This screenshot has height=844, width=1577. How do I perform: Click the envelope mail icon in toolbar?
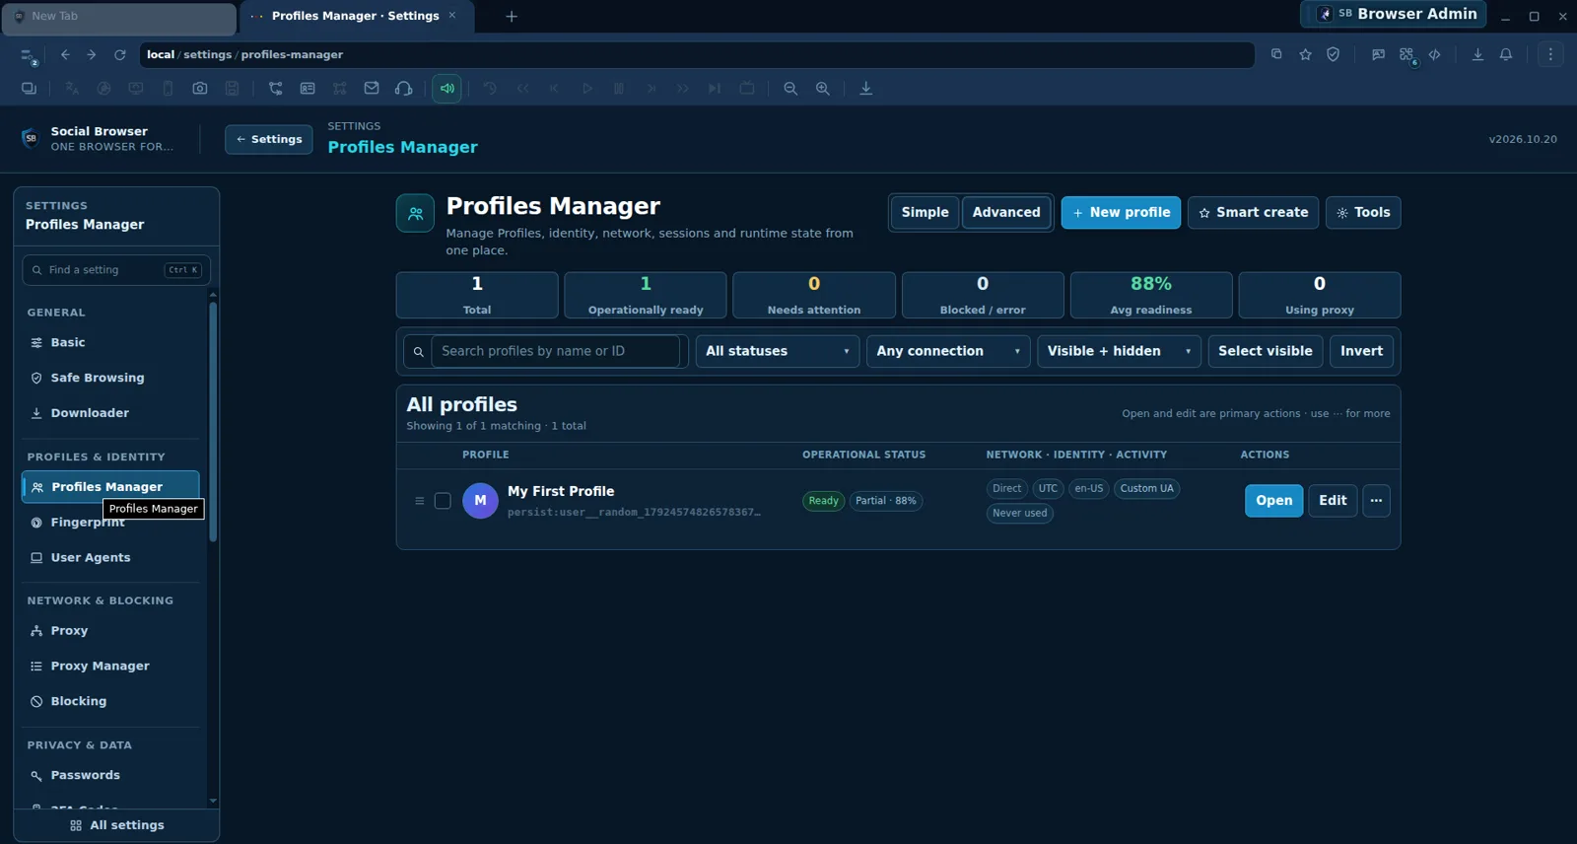372,89
